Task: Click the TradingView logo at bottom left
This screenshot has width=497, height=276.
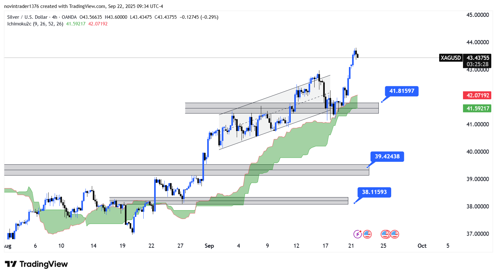Action: pyautogui.click(x=36, y=264)
